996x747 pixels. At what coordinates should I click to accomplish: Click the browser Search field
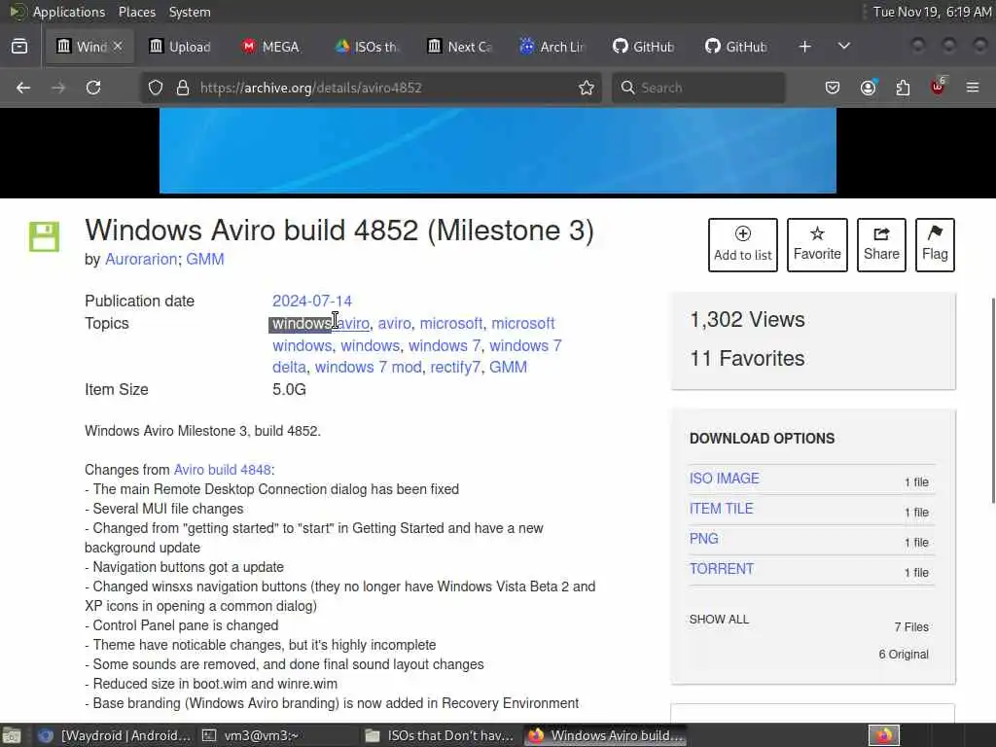click(x=698, y=88)
